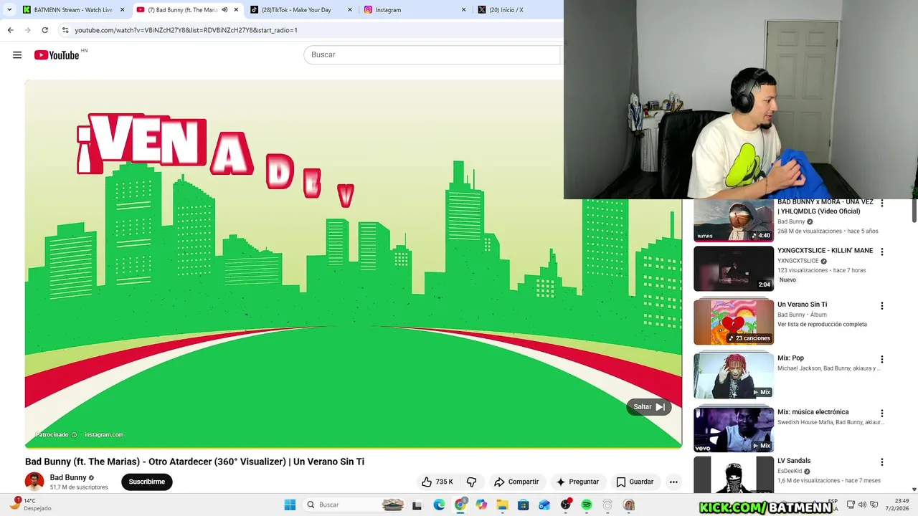Screen dimensions: 918x516
Task: Open YXNGCXTSLICE KILLIN' MANE thumbnail
Action: (734, 269)
